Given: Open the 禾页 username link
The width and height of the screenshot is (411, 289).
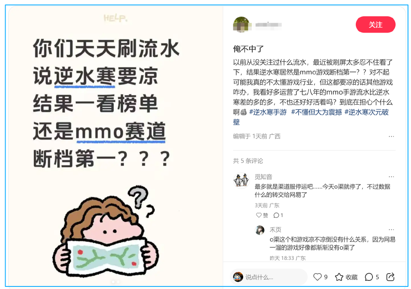Looking at the screenshot, I should pyautogui.click(x=275, y=230).
